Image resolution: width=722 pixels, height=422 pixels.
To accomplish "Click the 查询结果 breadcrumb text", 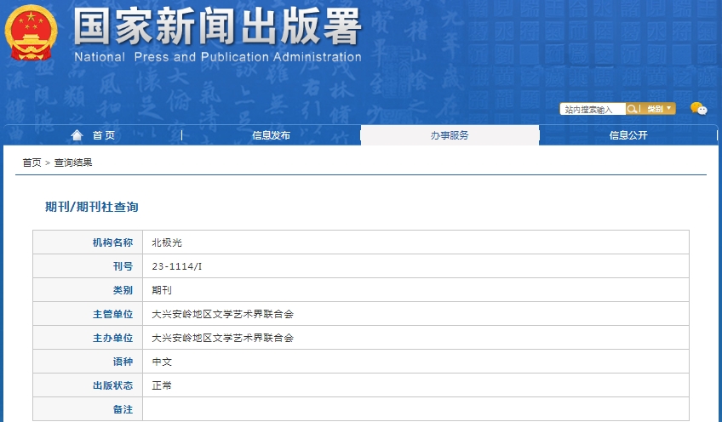I will pos(73,163).
